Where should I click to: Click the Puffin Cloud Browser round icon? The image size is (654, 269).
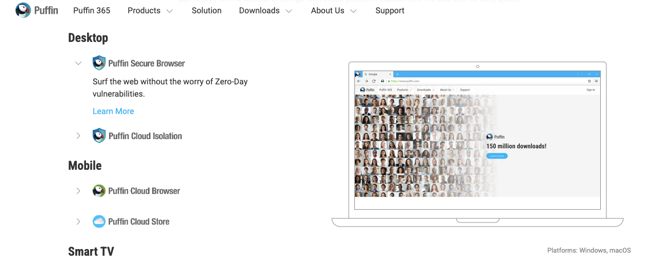[x=99, y=191]
